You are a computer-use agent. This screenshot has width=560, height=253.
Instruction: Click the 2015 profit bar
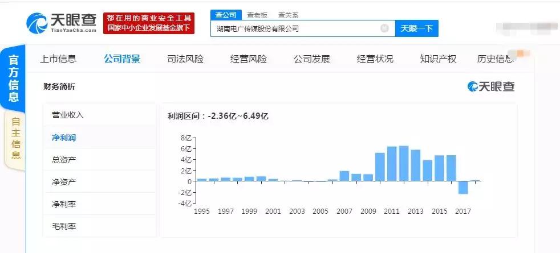439,168
